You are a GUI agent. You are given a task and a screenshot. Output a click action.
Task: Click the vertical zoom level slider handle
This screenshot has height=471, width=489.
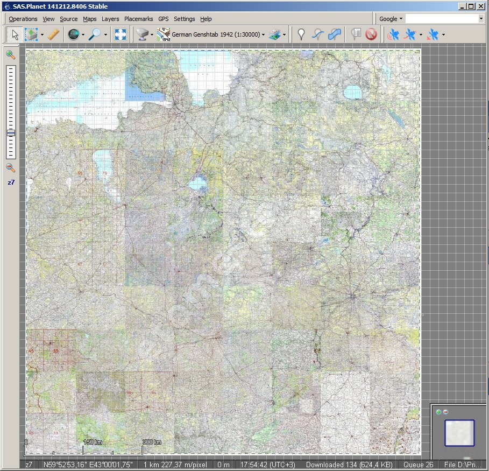point(11,133)
